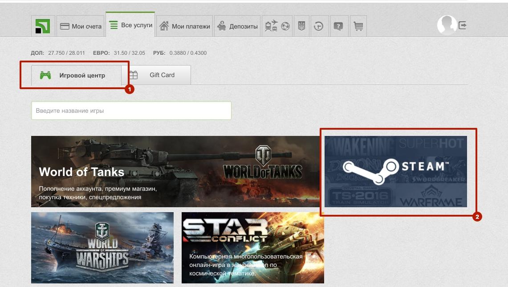This screenshot has width=508, height=287.
Task: Click the logout exit icon
Action: click(x=463, y=25)
